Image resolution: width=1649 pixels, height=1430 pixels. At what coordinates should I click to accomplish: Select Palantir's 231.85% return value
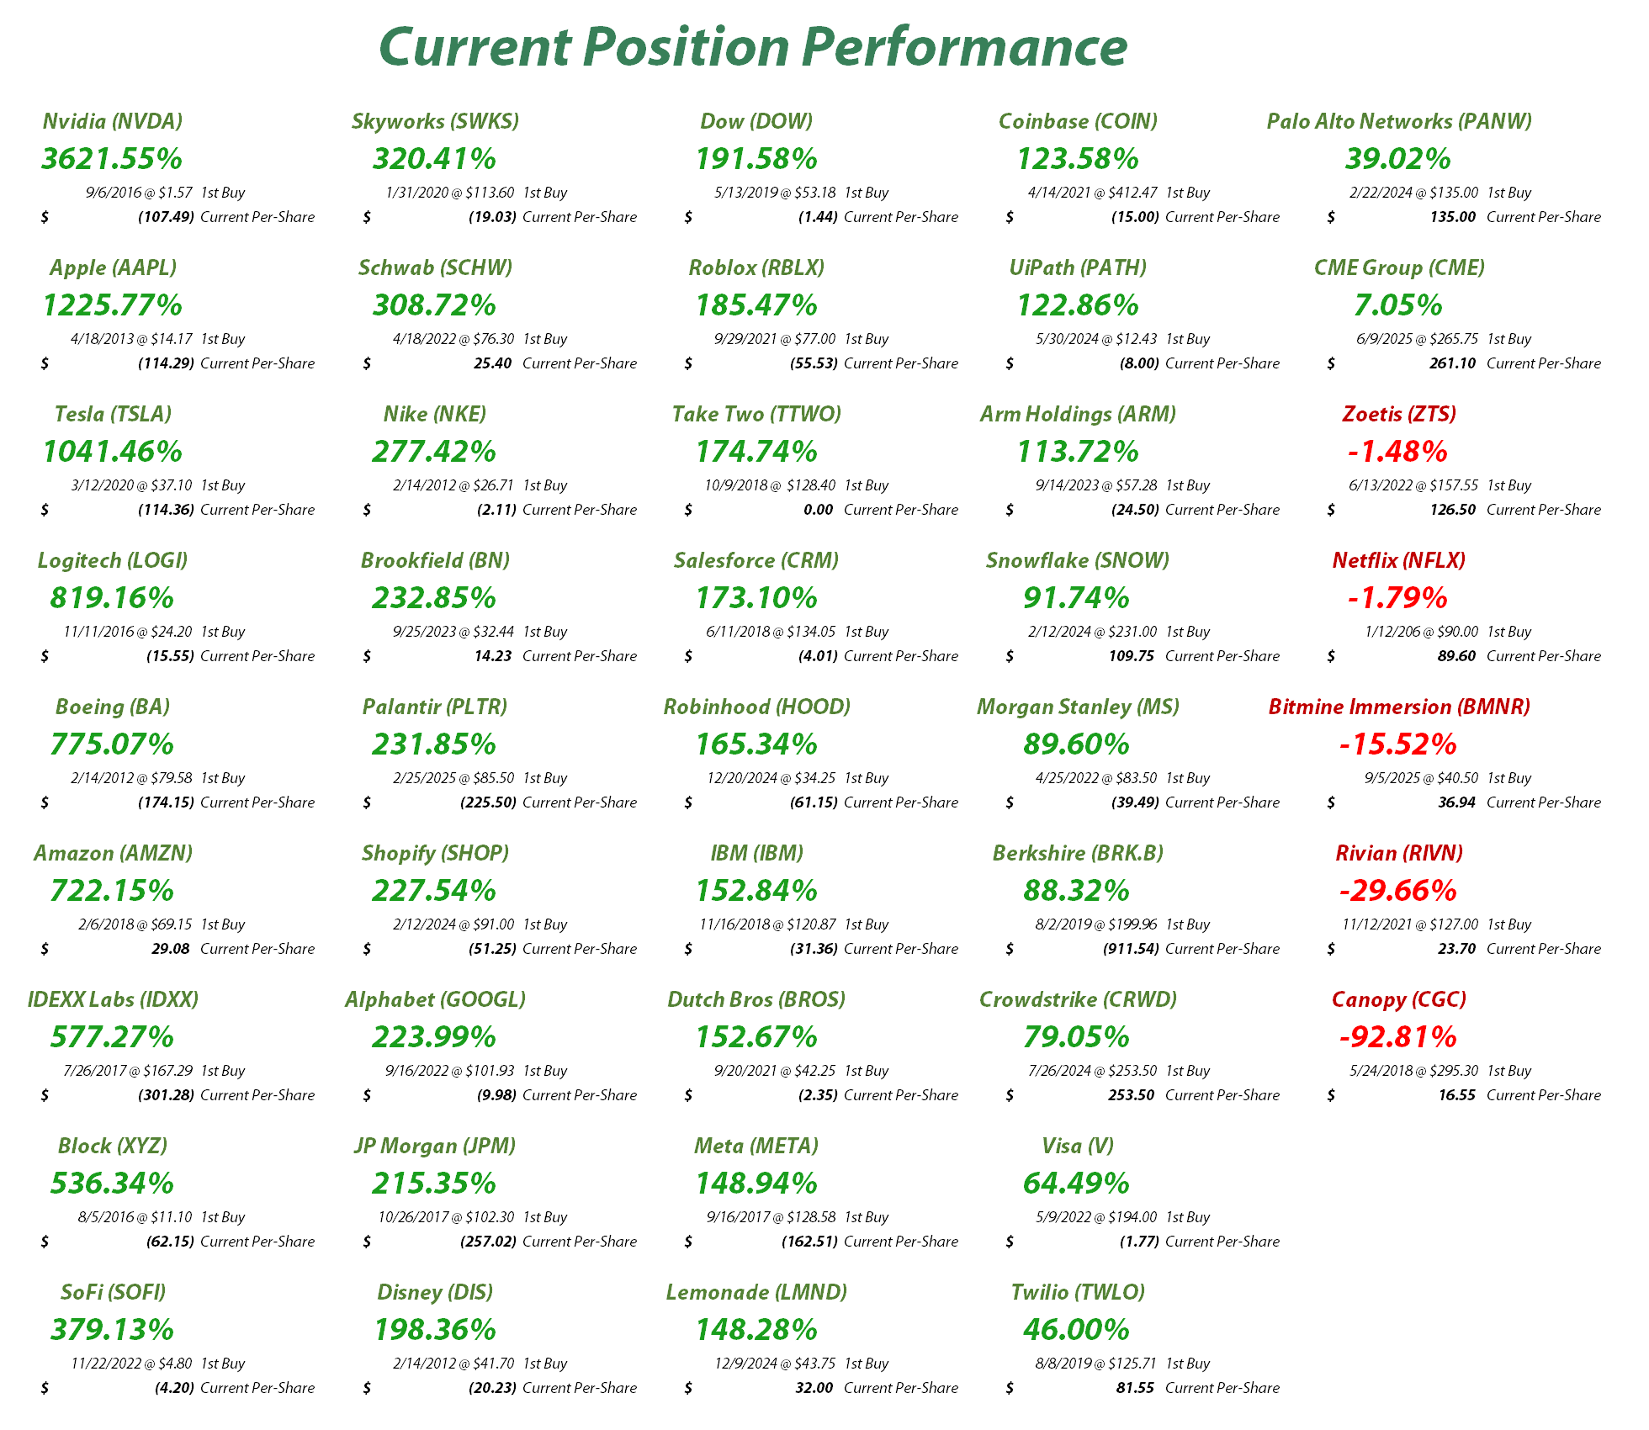(434, 744)
